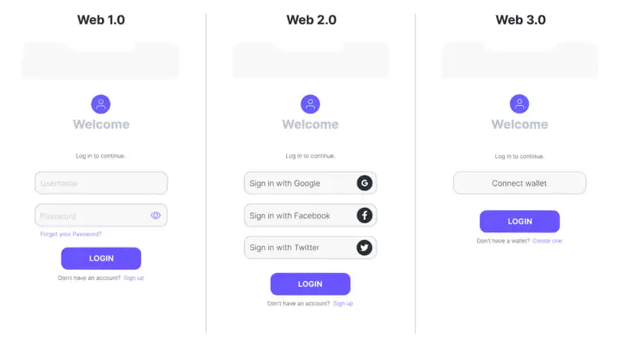The image size is (635, 339).
Task: Click the Web 1.0 user avatar icon
Action: (100, 104)
